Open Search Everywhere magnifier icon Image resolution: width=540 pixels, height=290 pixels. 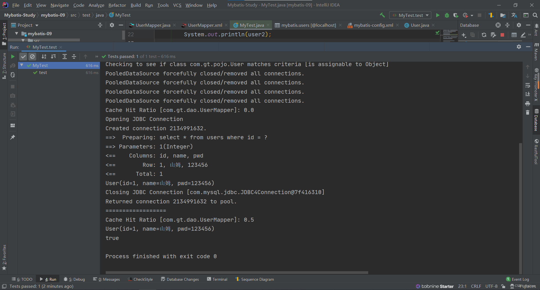tap(535, 15)
